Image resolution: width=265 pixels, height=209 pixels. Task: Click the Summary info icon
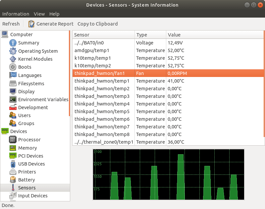pos(13,43)
